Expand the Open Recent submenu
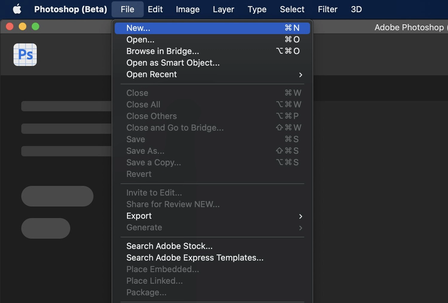 coord(212,75)
